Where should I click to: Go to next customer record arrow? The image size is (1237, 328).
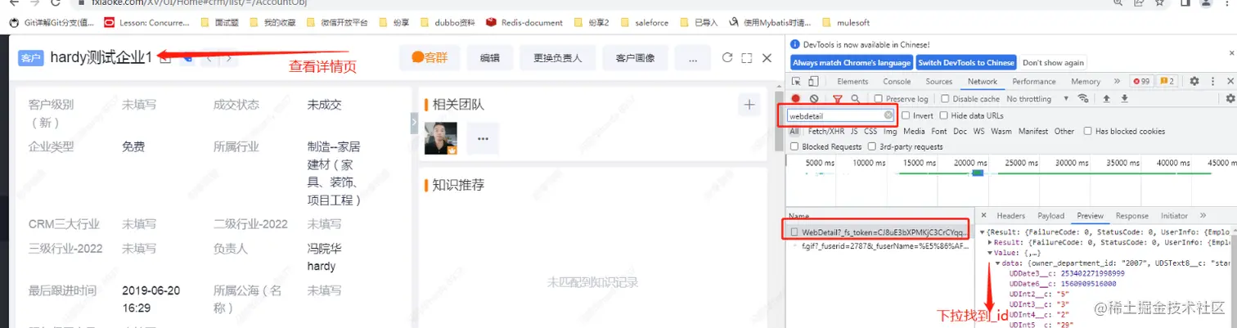click(230, 58)
